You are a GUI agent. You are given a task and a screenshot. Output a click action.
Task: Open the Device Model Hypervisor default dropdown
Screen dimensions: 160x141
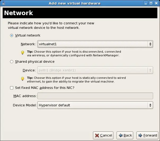pos(95,105)
